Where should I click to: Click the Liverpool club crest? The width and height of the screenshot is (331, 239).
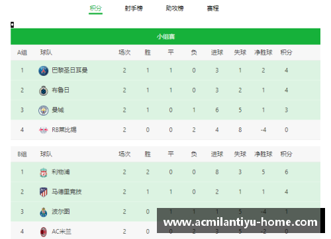[44, 172]
